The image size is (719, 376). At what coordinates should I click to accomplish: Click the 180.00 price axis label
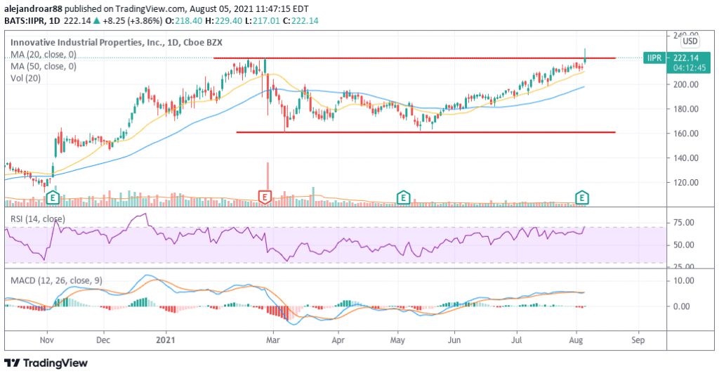tap(686, 109)
